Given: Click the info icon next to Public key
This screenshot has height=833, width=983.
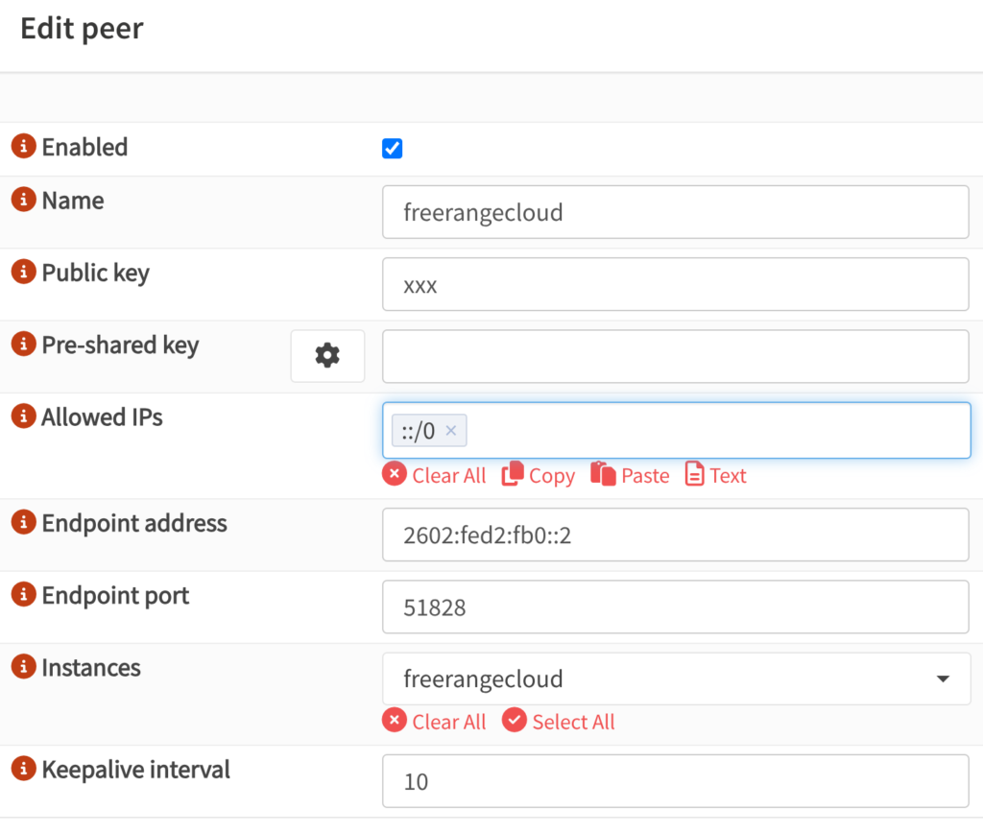Looking at the screenshot, I should pyautogui.click(x=23, y=273).
